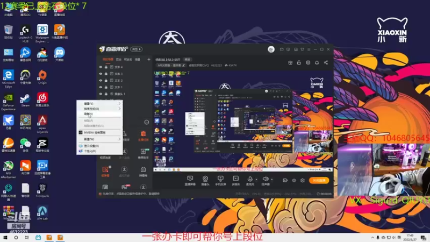The width and height of the screenshot is (430, 242).
Task: Open the GeForce Experience desktop shortcut
Action: tap(8, 102)
